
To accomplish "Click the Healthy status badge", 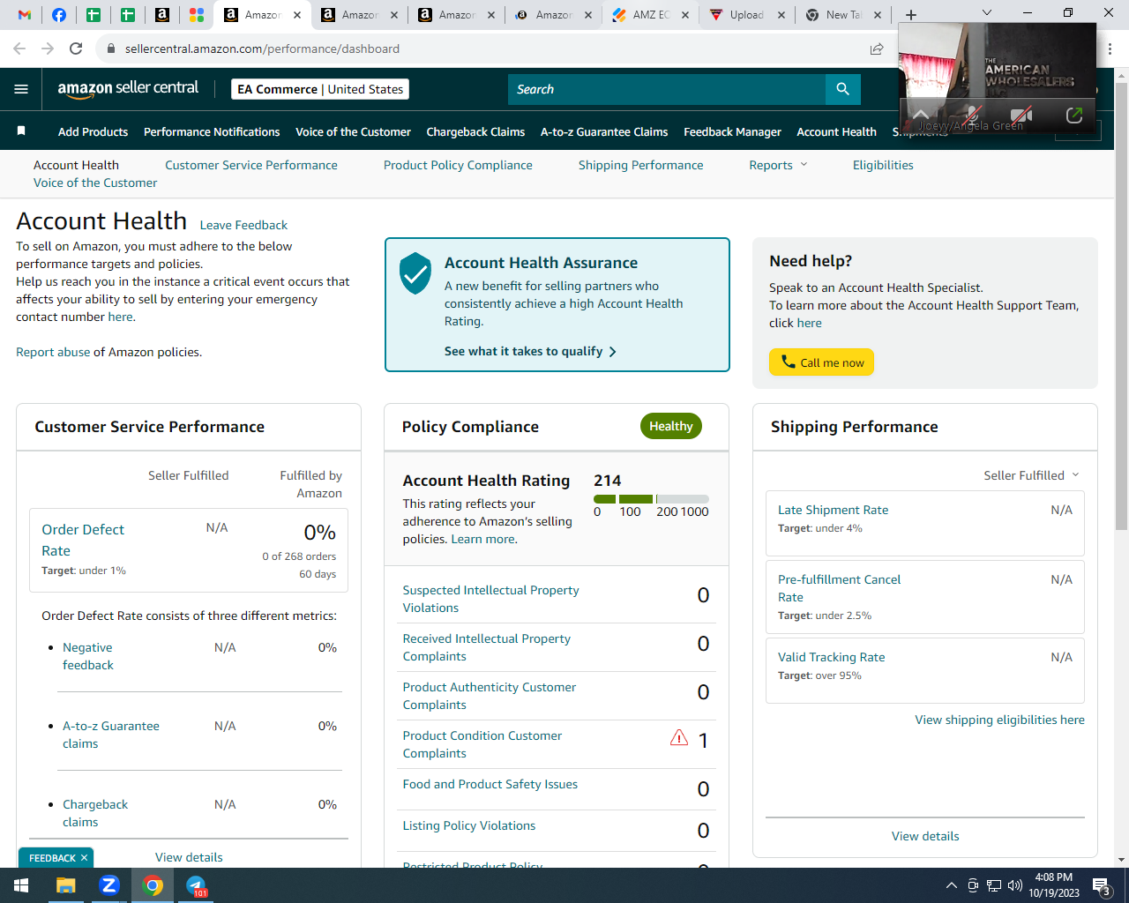I will (671, 426).
